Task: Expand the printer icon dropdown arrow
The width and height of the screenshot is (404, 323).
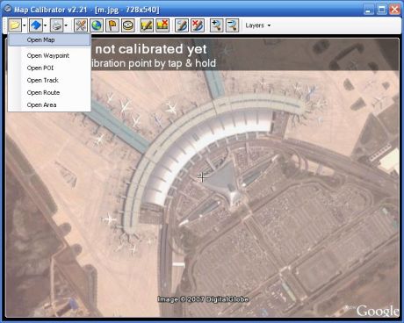Action: coord(66,25)
